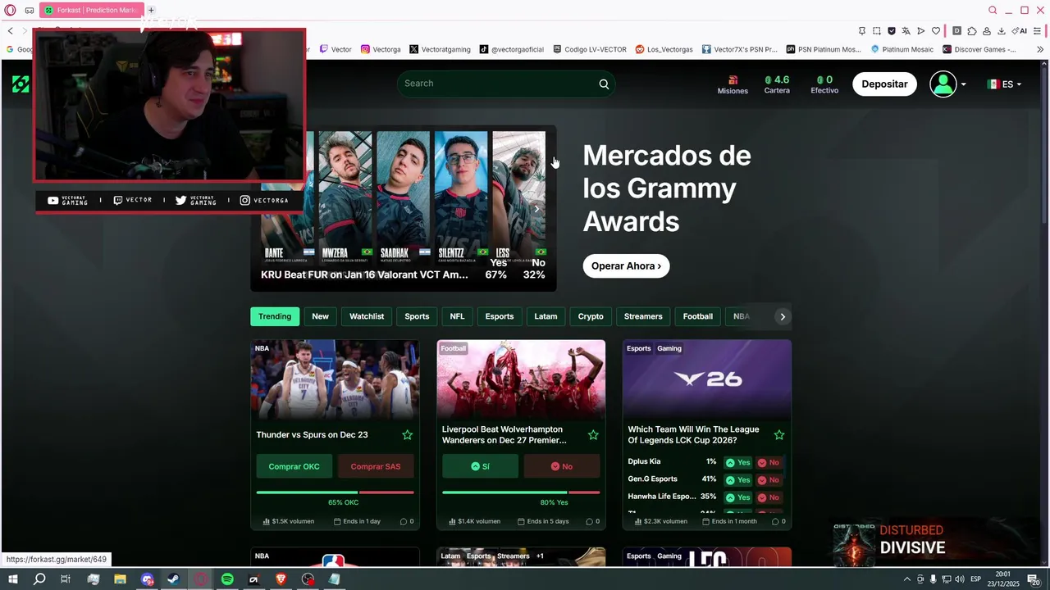The image size is (1050, 590).
Task: Click the search magnifier icon in Forkast search bar
Action: pyautogui.click(x=604, y=84)
